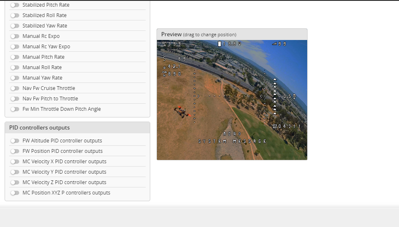The image size is (399, 227).
Task: Click the battery voltage 16.8V OSD element
Action: 229,44
